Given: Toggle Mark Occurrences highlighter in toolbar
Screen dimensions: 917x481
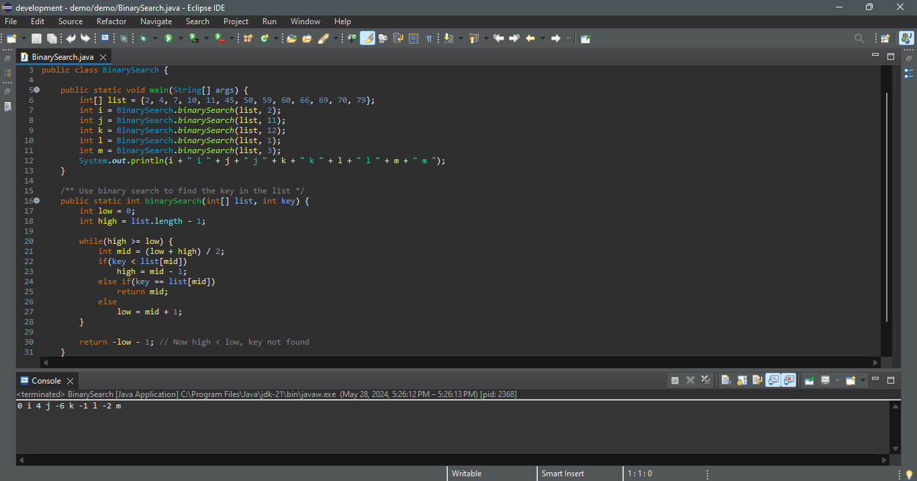Looking at the screenshot, I should [x=367, y=38].
